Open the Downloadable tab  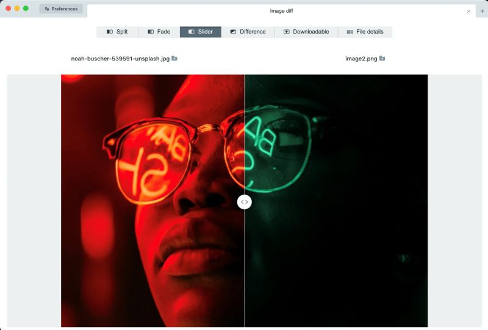[x=307, y=32]
